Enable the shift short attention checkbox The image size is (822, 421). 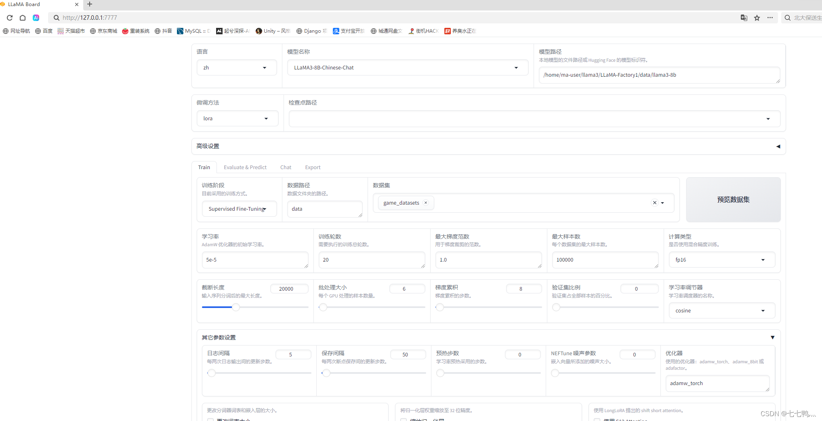pos(597,420)
